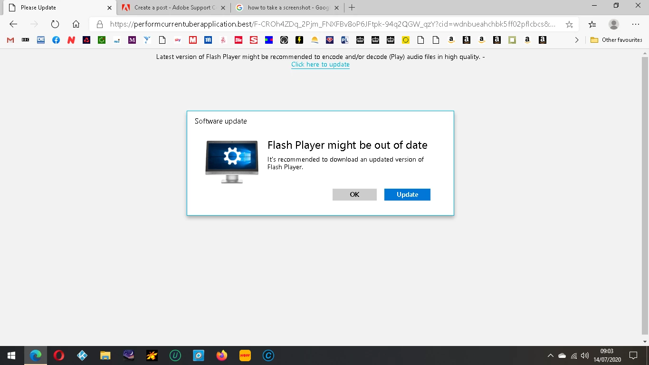The image size is (649, 365).
Task: Open the Sky favourite icon
Action: point(178,40)
